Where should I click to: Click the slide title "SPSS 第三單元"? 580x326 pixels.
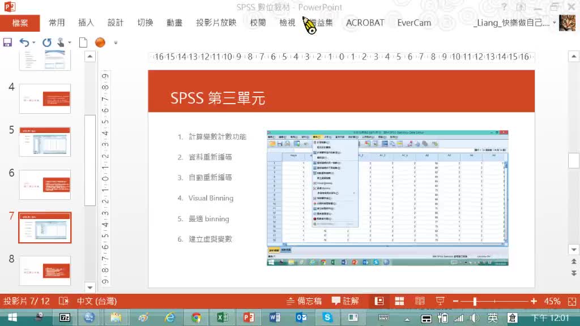(217, 98)
